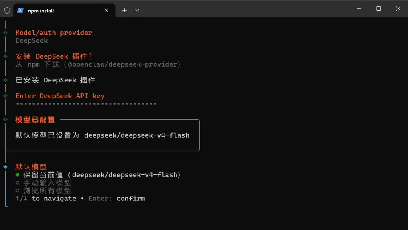Click the blue diamond beside 默认模型
This screenshot has width=408, height=230.
coord(5,167)
